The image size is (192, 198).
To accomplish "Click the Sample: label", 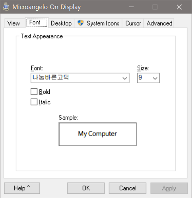I will 68,118.
